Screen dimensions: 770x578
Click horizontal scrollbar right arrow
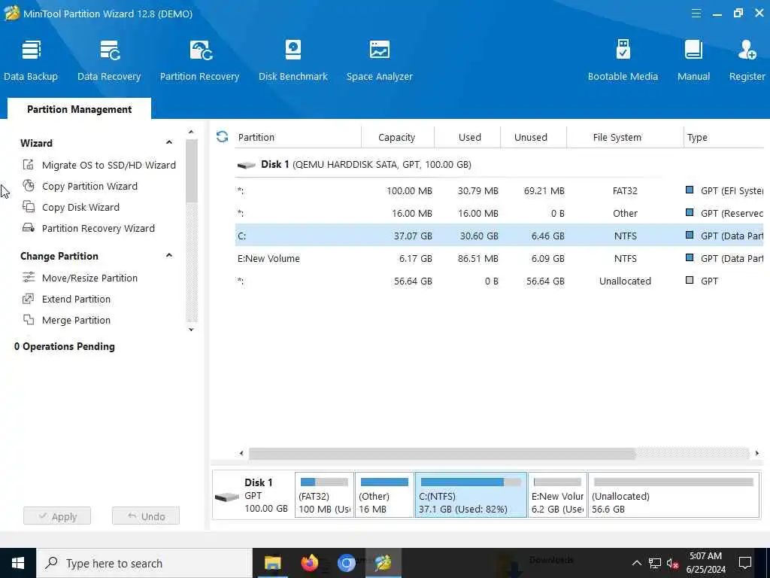tap(756, 453)
